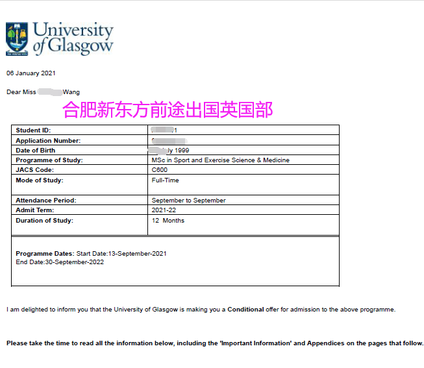Click the '12 Months' duration value
This screenshot has width=424, height=368.
pyautogui.click(x=168, y=221)
